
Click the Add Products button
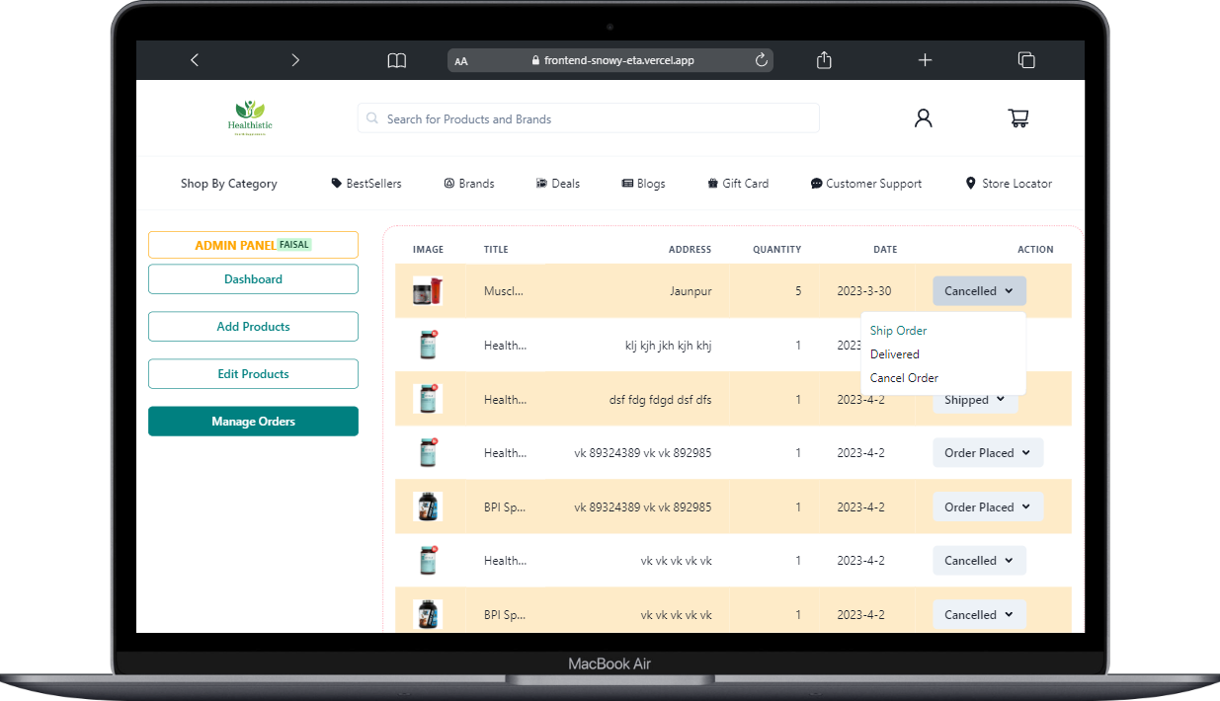click(253, 327)
